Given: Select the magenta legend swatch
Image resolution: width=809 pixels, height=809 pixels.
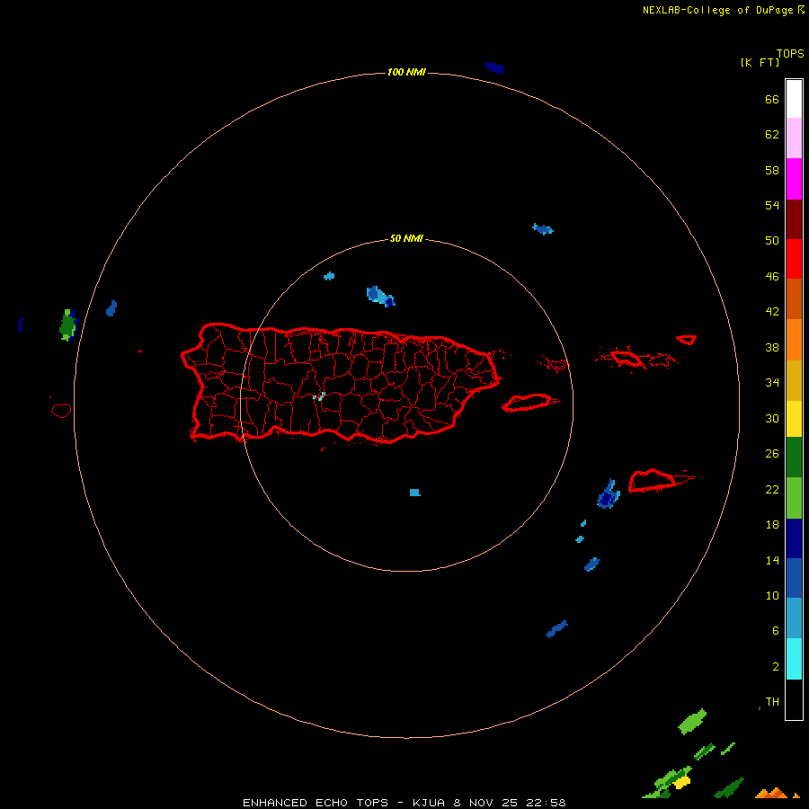Looking at the screenshot, I should pos(794,179).
